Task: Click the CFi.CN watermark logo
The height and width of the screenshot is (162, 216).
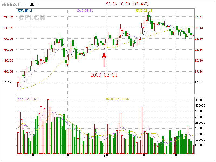Action: pos(32,18)
